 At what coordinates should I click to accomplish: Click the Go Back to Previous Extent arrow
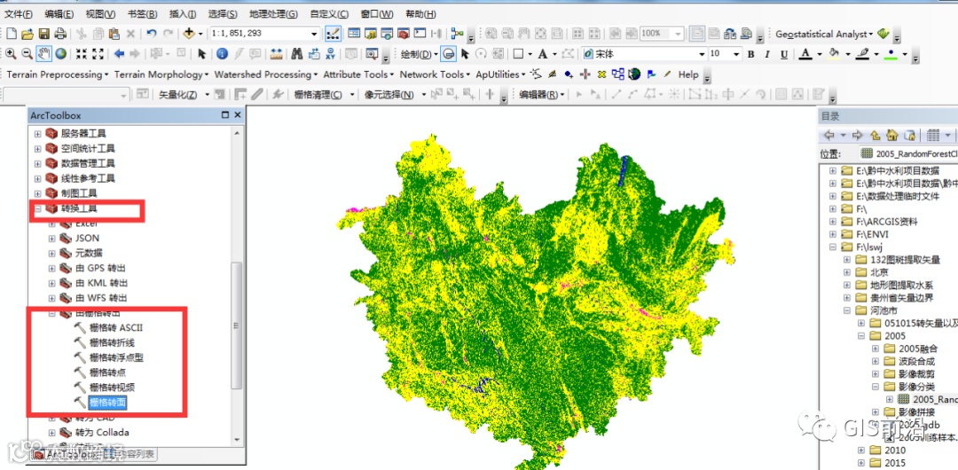[x=119, y=54]
